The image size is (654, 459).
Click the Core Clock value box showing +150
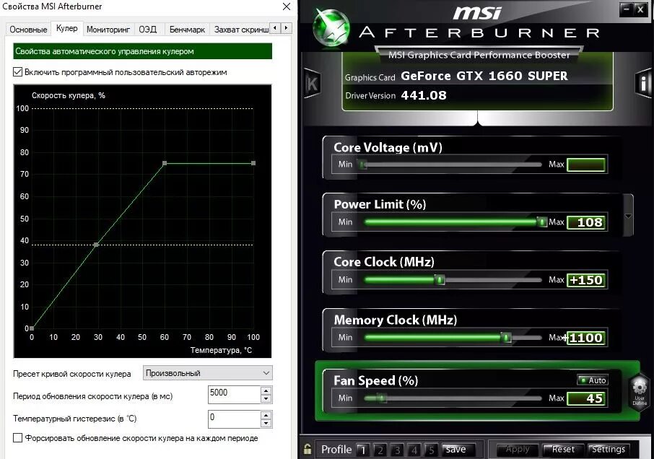click(586, 280)
